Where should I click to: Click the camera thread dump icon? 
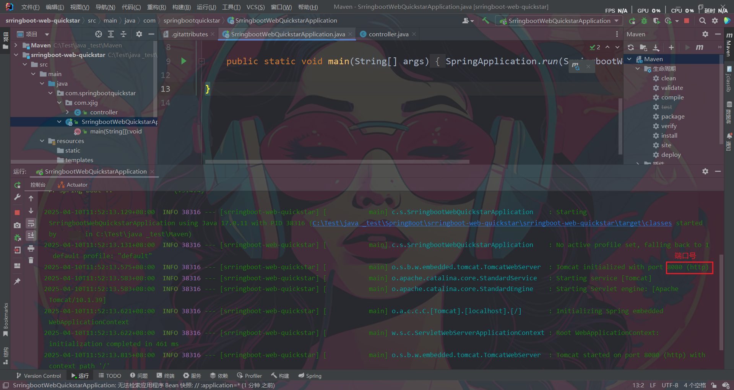coord(17,226)
